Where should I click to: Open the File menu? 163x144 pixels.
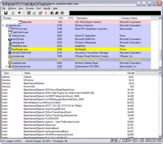[4, 8]
